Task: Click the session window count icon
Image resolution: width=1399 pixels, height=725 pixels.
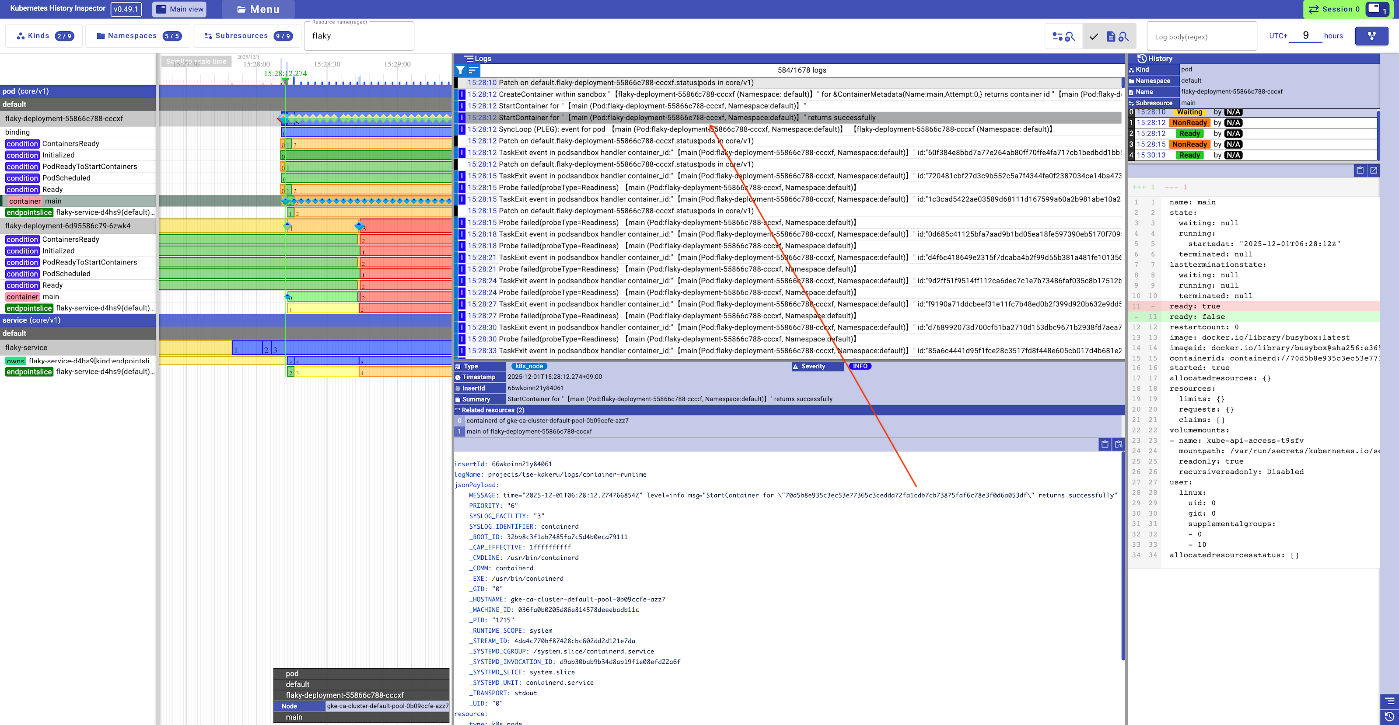Action: [x=1375, y=9]
